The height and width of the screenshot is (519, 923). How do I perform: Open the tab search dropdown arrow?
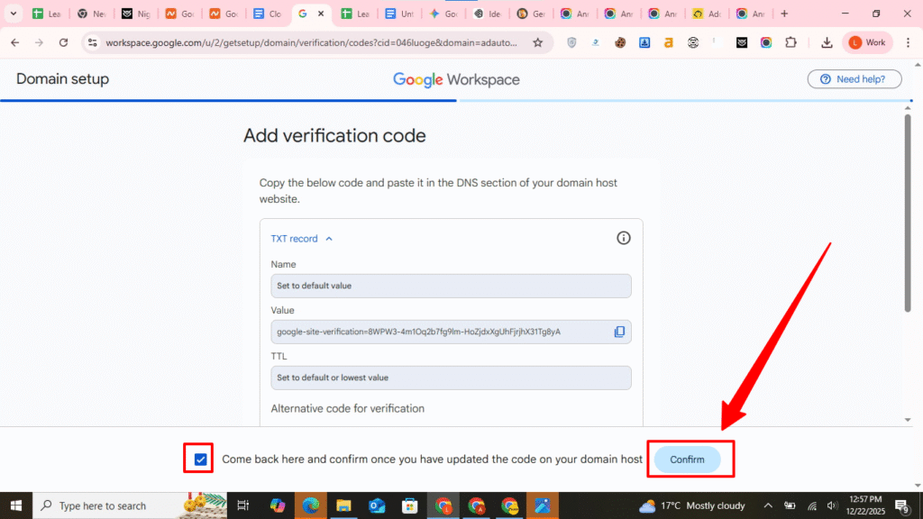pyautogui.click(x=14, y=14)
